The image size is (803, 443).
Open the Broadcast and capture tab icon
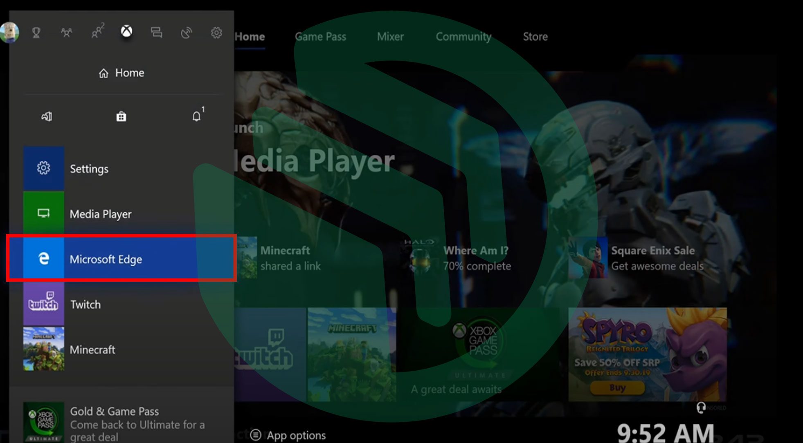pyautogui.click(x=186, y=32)
